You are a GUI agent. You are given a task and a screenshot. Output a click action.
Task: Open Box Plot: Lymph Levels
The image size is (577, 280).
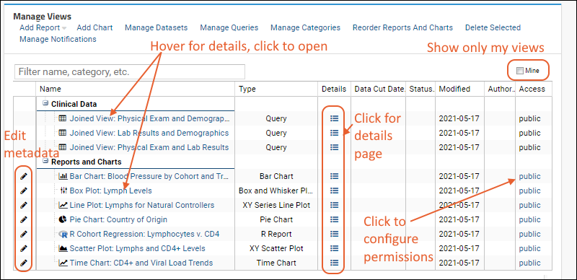[110, 191]
